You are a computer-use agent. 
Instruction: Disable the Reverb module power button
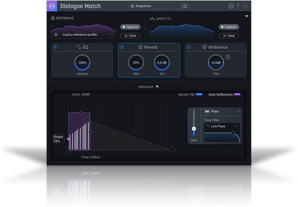(122, 47)
